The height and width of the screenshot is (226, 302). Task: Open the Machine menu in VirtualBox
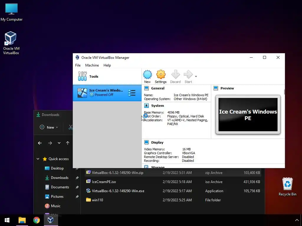pyautogui.click(x=92, y=65)
